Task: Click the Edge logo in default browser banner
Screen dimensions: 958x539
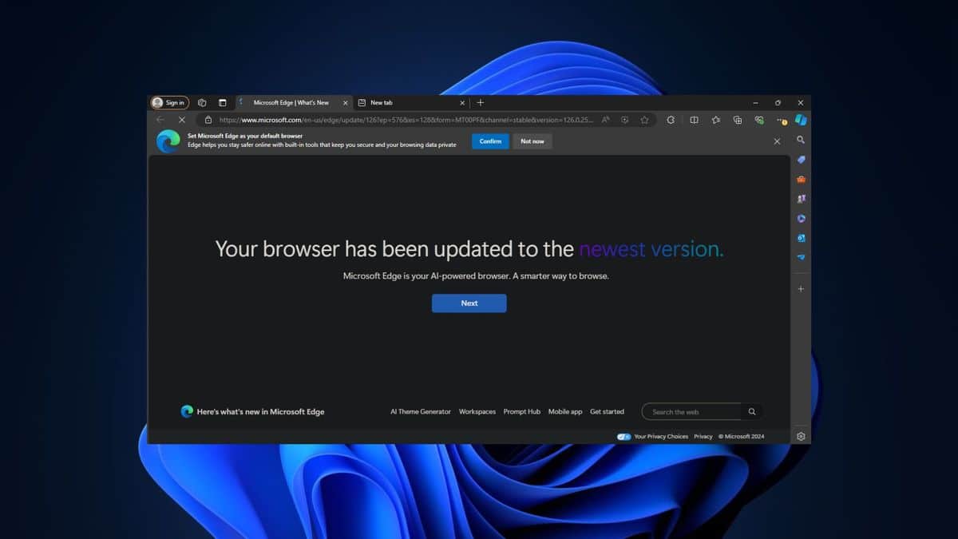Action: click(x=168, y=141)
